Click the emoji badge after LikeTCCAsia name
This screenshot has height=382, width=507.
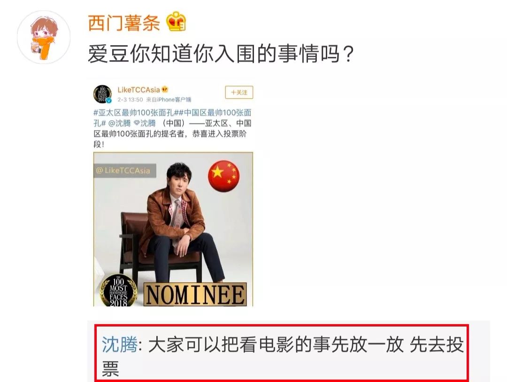click(165, 89)
